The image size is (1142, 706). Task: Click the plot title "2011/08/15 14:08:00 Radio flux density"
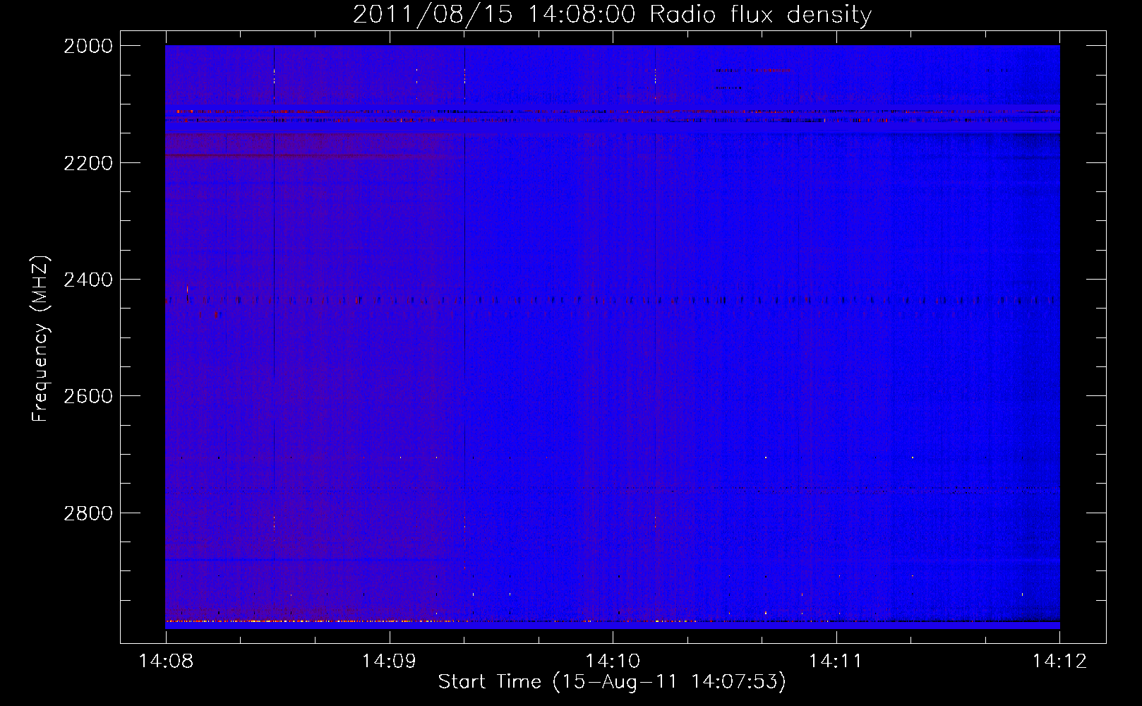tap(612, 14)
